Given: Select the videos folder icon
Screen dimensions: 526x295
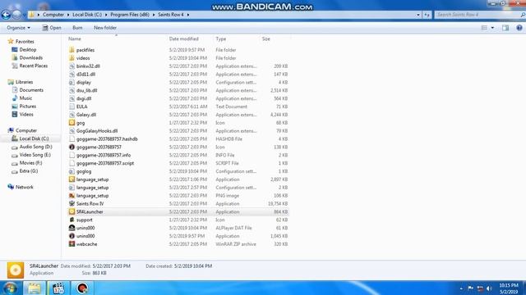Looking at the screenshot, I should pos(72,58).
